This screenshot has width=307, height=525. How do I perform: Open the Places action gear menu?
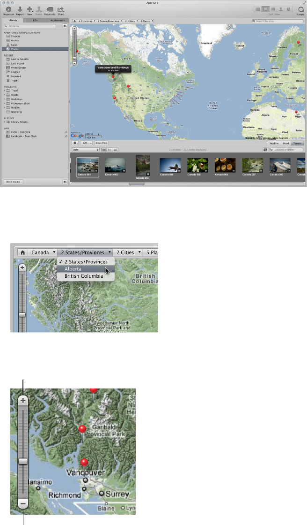pyautogui.click(x=75, y=143)
